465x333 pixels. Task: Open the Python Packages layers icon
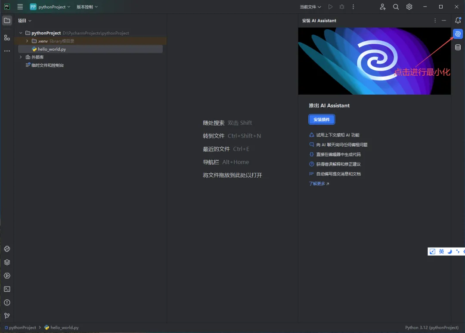(7, 262)
